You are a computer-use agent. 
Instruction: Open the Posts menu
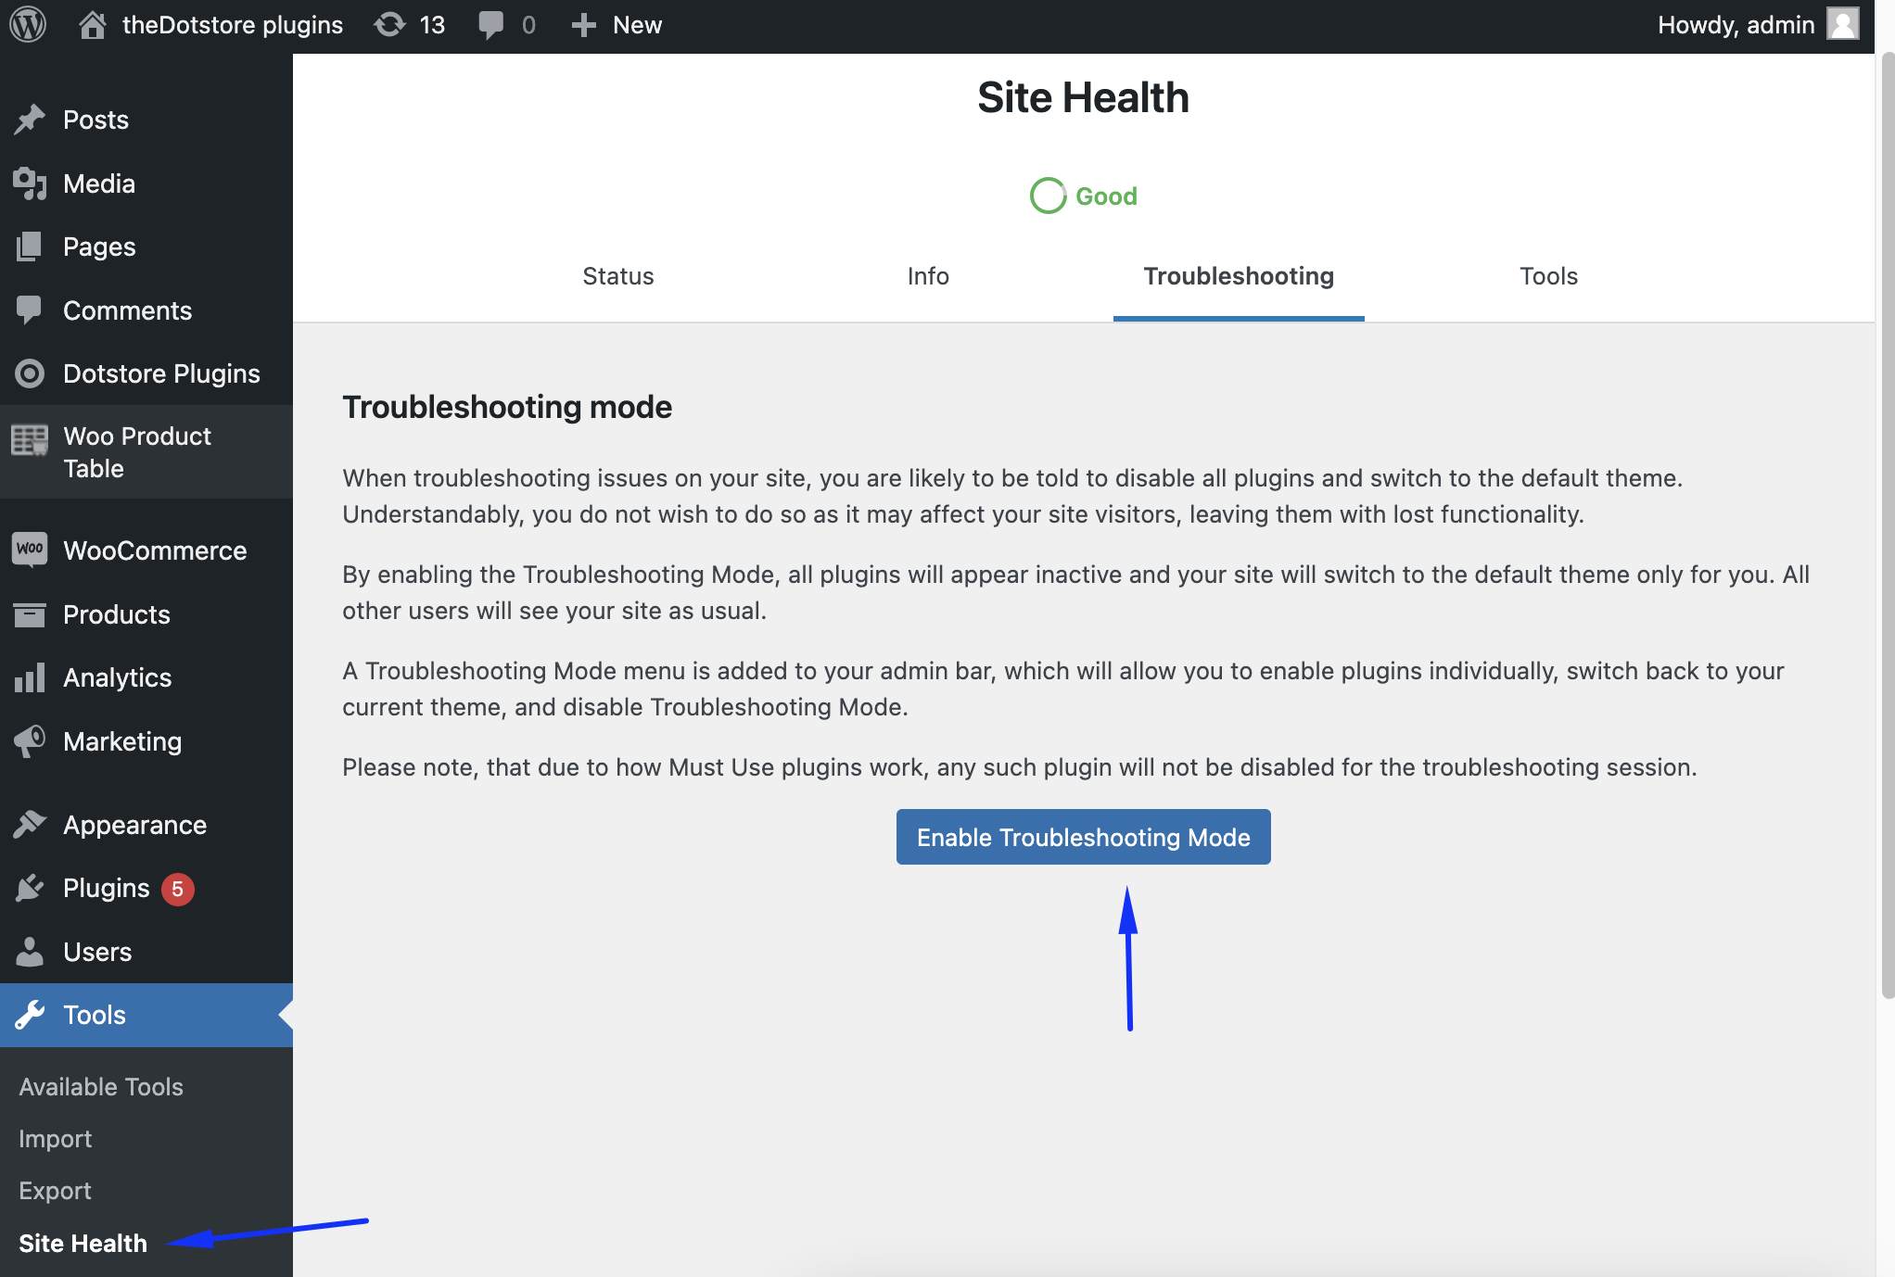click(146, 120)
